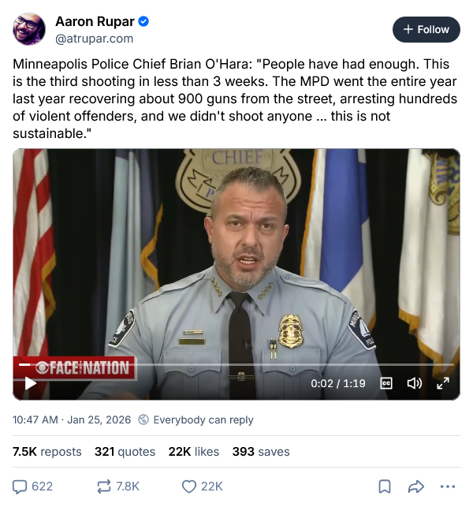The height and width of the screenshot is (507, 473).
Task: Click the repost arrows icon
Action: 104,486
